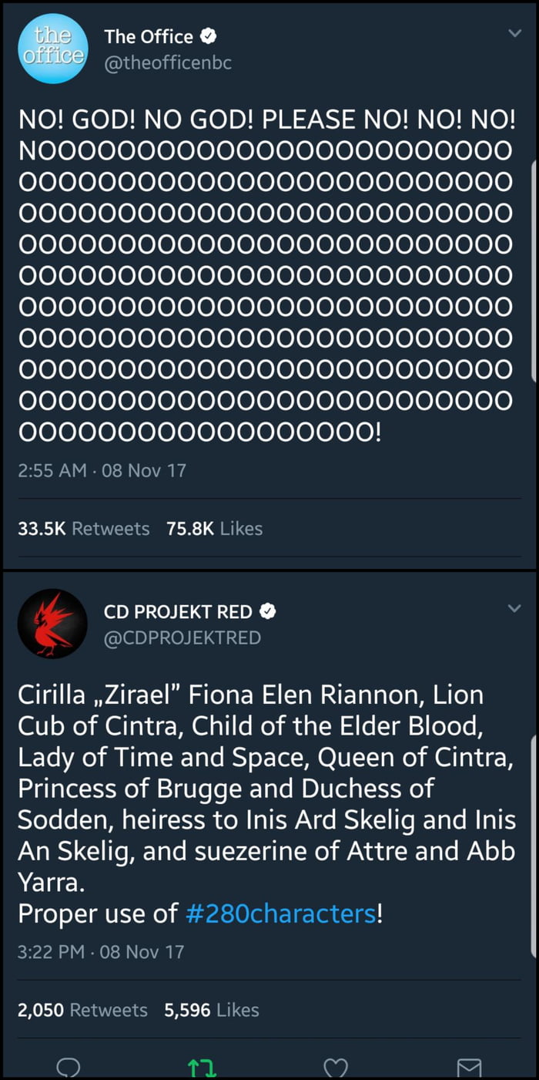539x1080 pixels.
Task: Show the 2,050 Retweets list
Action: coord(82,1010)
